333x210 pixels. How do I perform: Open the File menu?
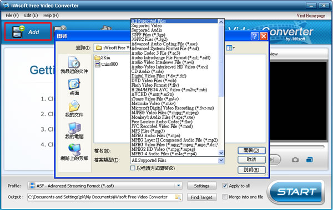pyautogui.click(x=12, y=15)
